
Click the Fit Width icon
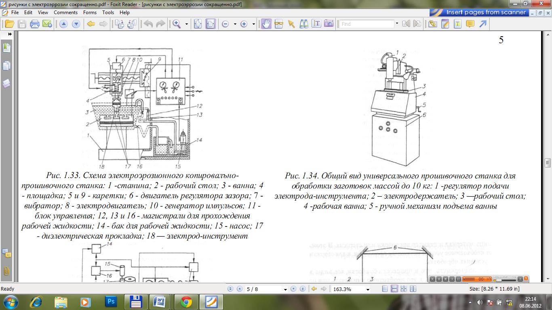coord(210,24)
